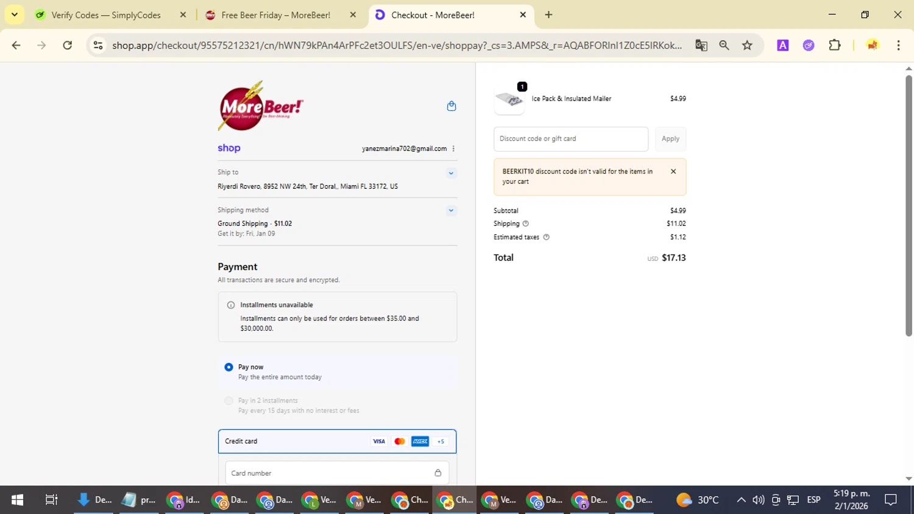
Task: Open Task View on taskbar
Action: coord(52,500)
